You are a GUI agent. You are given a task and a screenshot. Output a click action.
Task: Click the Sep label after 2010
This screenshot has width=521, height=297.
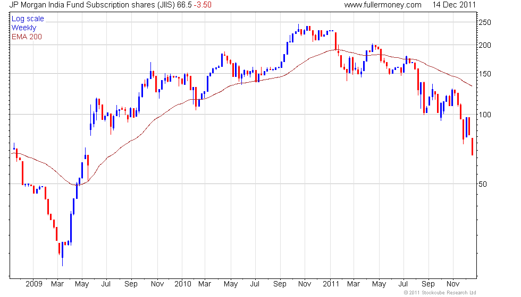point(280,284)
